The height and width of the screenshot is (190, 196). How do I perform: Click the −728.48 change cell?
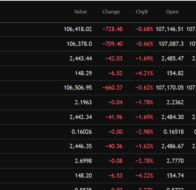tap(112, 29)
